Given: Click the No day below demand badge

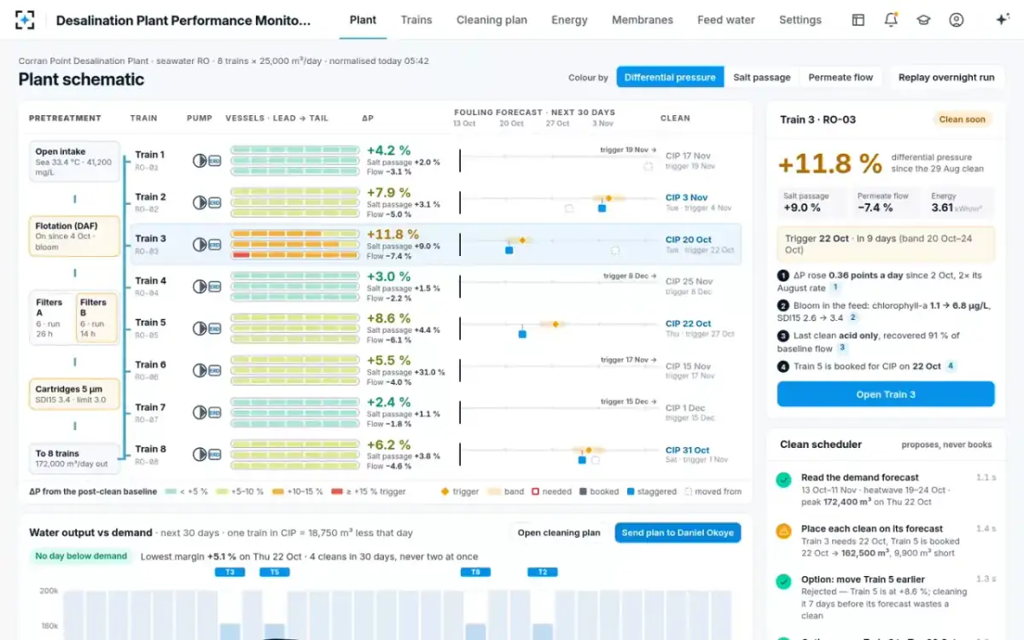Looking at the screenshot, I should pos(81,556).
